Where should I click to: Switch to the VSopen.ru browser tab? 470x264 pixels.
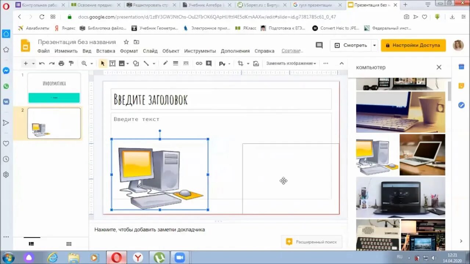[x=262, y=5]
